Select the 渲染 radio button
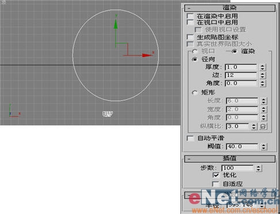Image resolution: width=280 pixels, height=214 pixels. point(234,51)
